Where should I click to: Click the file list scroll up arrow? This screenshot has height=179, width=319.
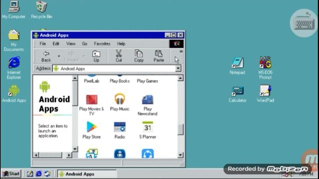[x=180, y=78]
